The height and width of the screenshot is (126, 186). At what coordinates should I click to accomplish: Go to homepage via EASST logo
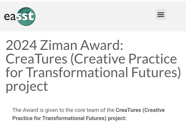(20, 16)
